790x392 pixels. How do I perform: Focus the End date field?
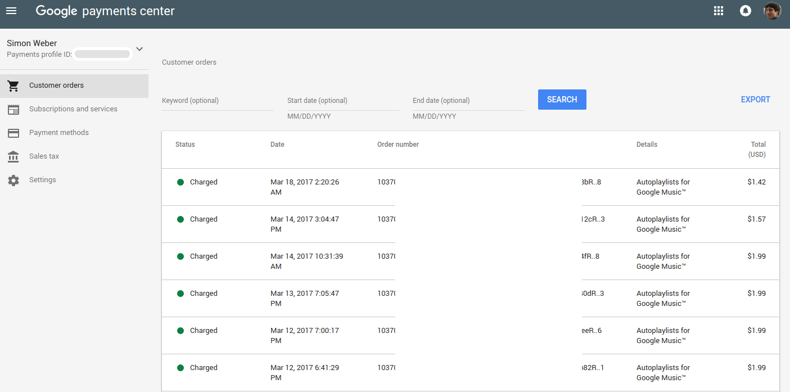468,101
